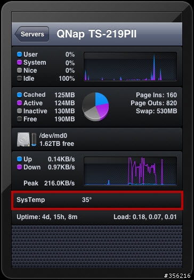Click the gray Nice legend swatch
194x280 pixels.
19,71
